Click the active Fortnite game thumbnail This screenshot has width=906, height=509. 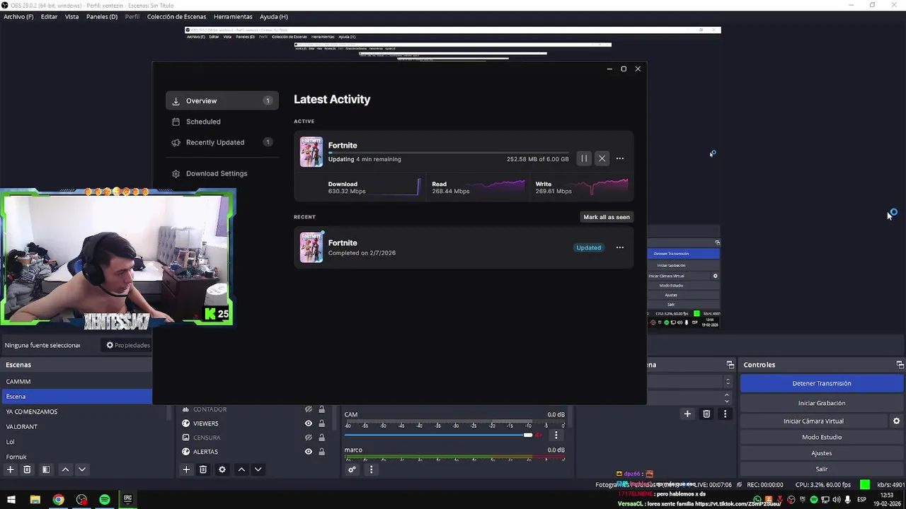pyautogui.click(x=311, y=152)
